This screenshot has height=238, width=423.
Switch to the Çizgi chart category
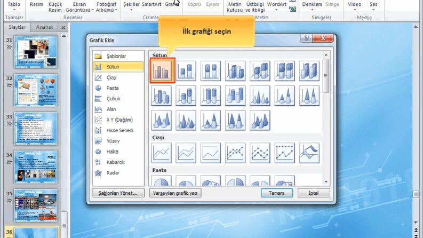pyautogui.click(x=118, y=77)
